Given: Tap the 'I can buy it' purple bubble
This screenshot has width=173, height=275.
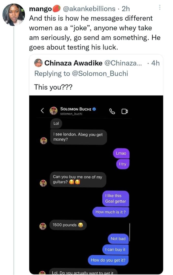Looking at the screenshot, I should point(115,250).
